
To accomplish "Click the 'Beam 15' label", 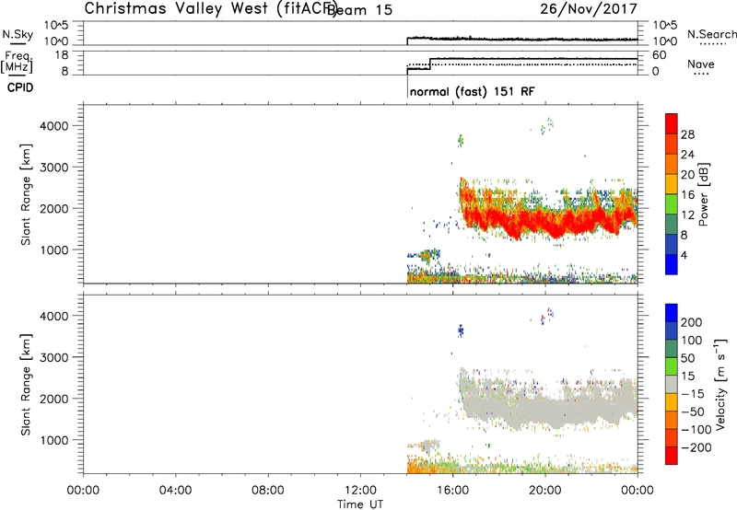I will click(360, 10).
